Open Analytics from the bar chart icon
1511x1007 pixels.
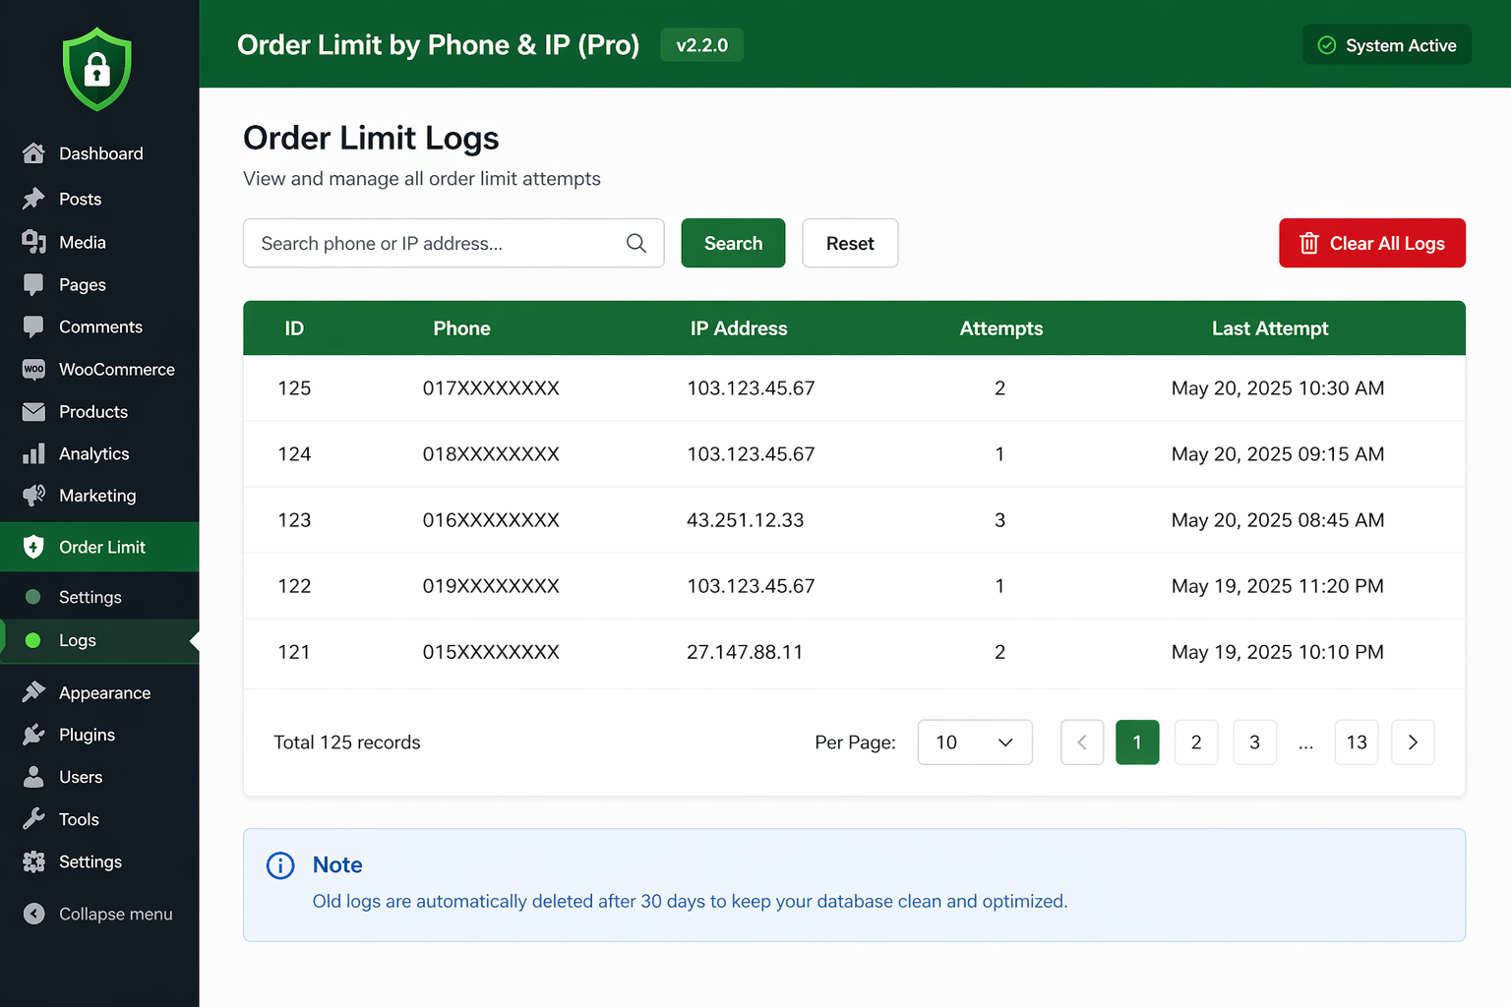(x=33, y=453)
